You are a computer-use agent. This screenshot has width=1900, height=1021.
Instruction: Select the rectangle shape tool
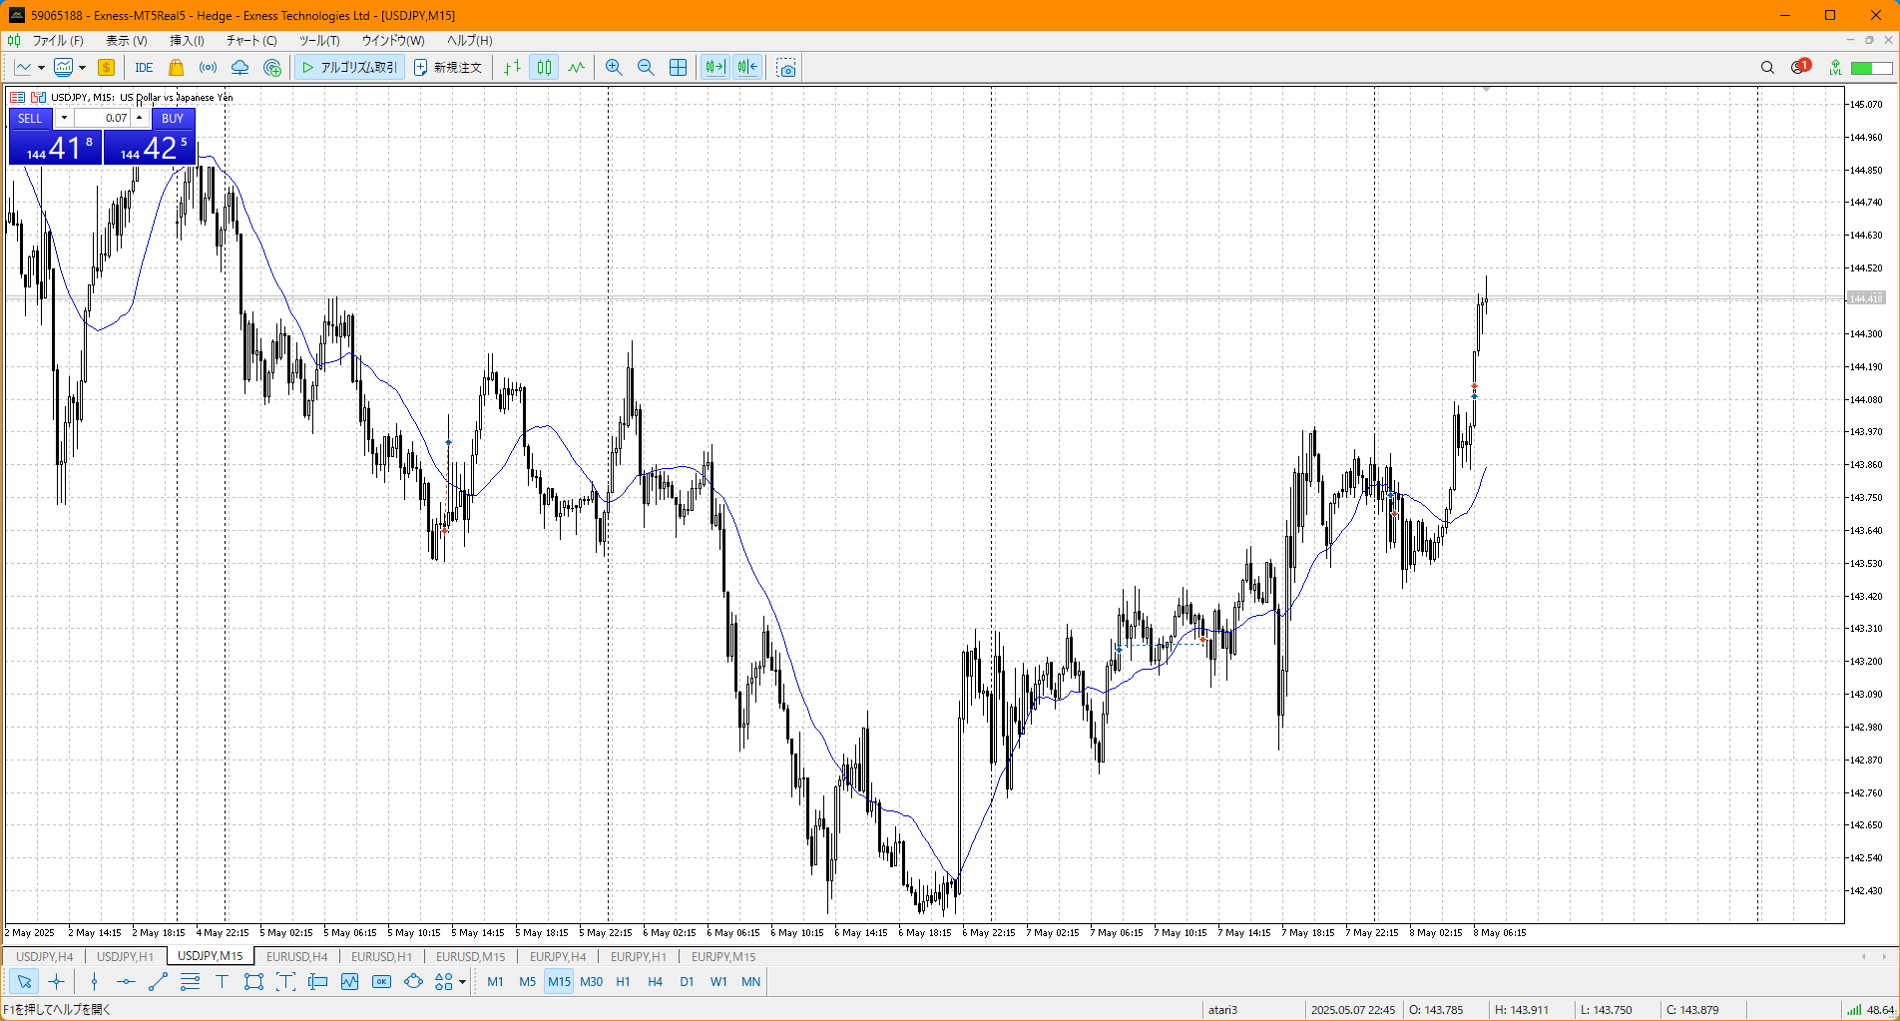point(253,982)
